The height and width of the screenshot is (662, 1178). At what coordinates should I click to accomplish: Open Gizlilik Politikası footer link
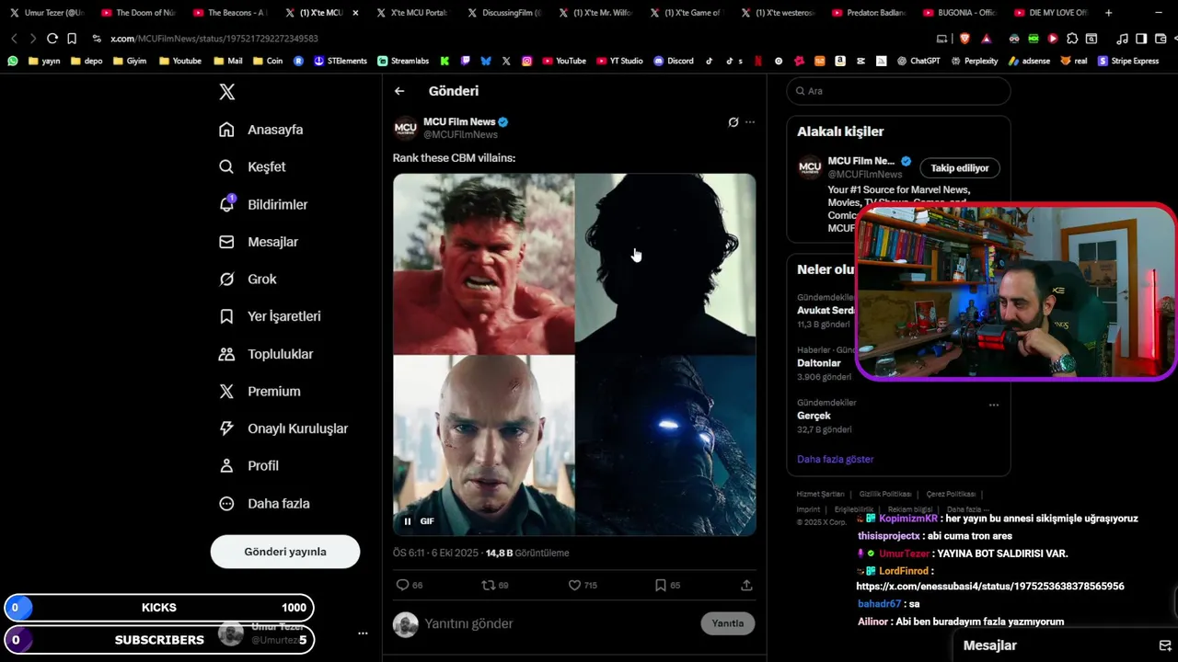885,495
